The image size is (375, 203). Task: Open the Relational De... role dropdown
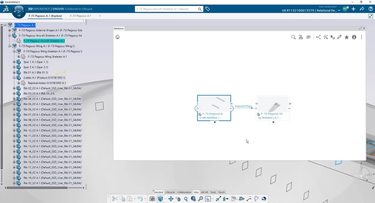[339, 11]
